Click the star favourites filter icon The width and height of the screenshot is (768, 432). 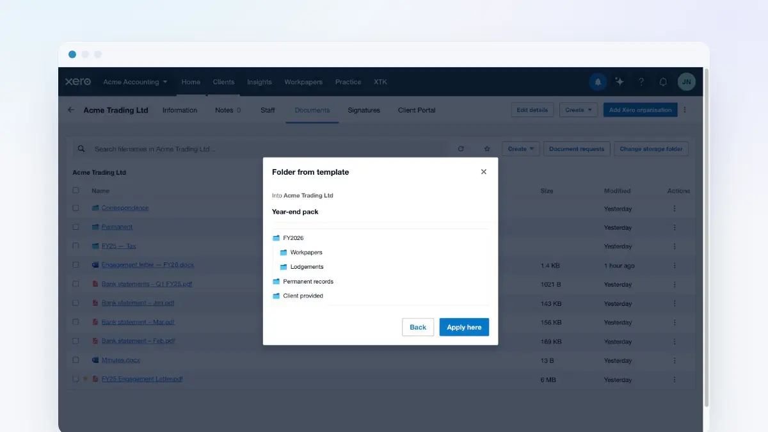487,149
